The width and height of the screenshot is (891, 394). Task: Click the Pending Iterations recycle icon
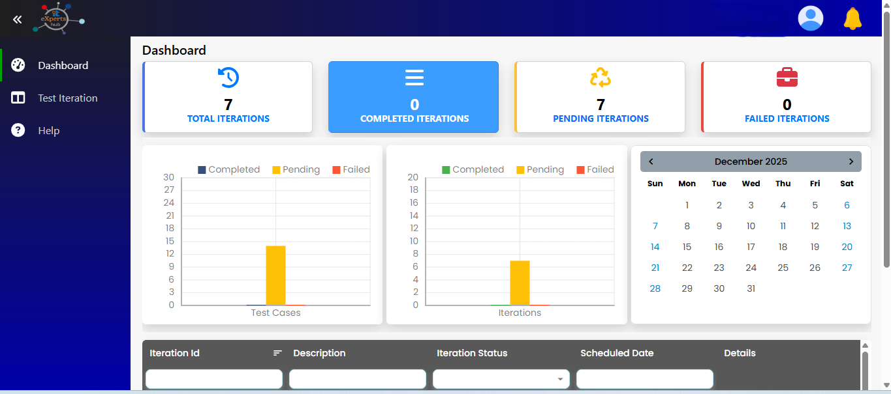(x=601, y=77)
